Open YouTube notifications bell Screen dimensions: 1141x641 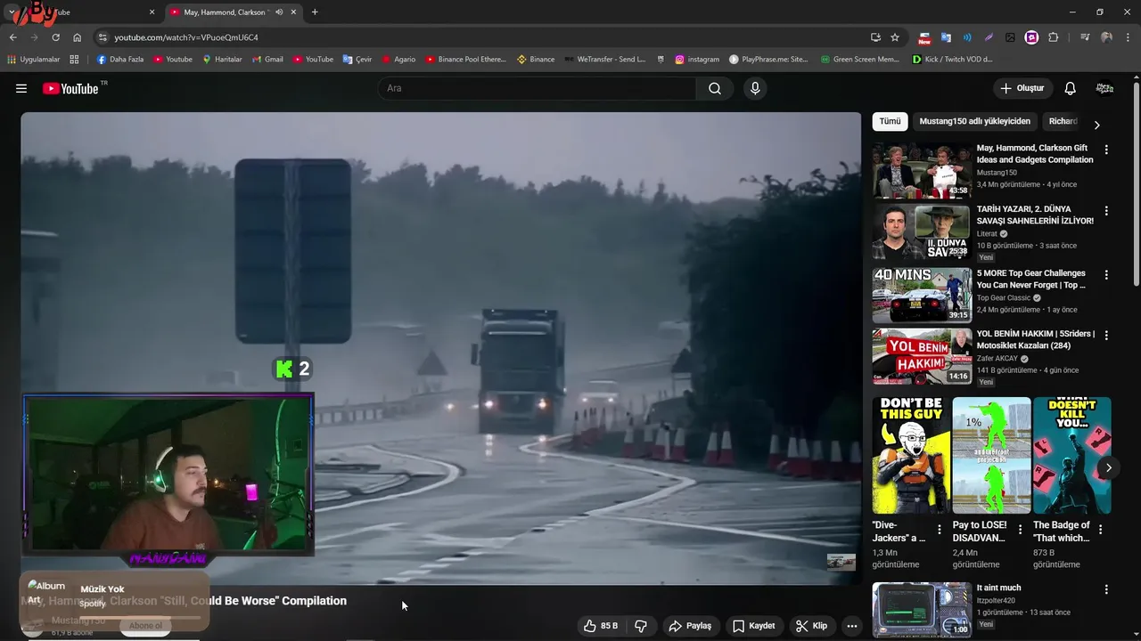click(x=1071, y=88)
